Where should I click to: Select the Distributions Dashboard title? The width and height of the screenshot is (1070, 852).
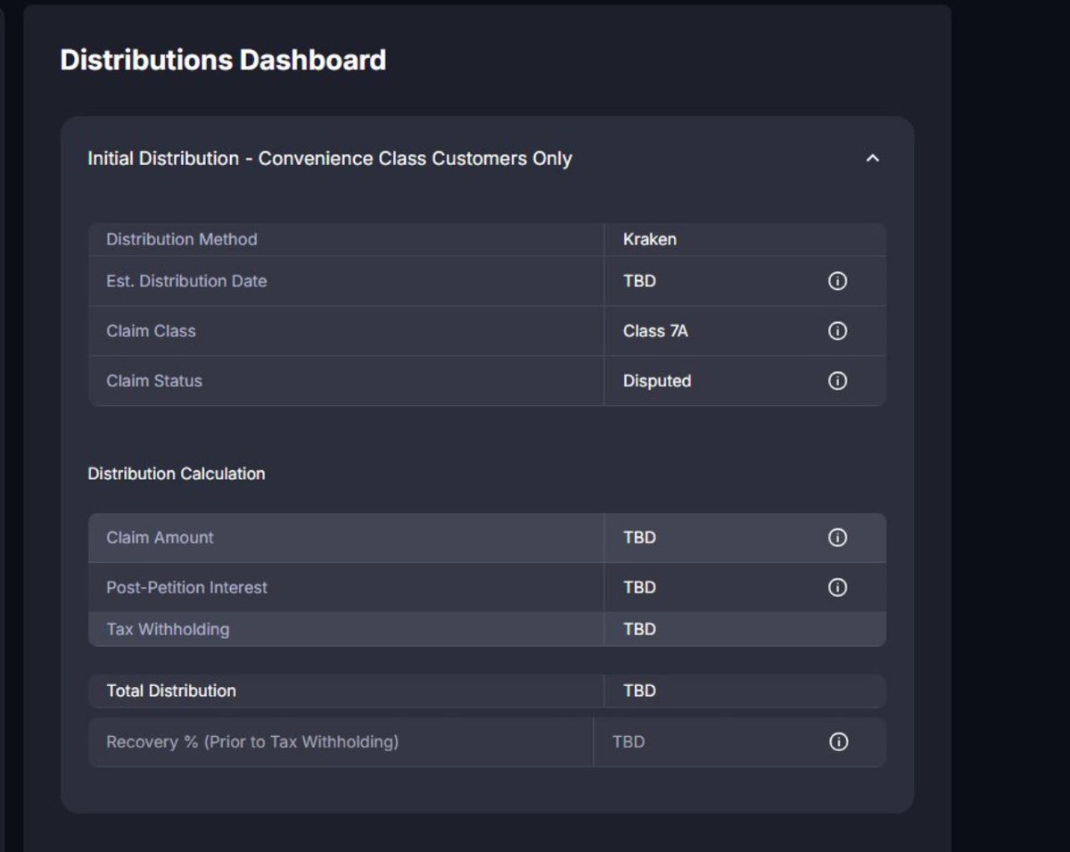(223, 60)
